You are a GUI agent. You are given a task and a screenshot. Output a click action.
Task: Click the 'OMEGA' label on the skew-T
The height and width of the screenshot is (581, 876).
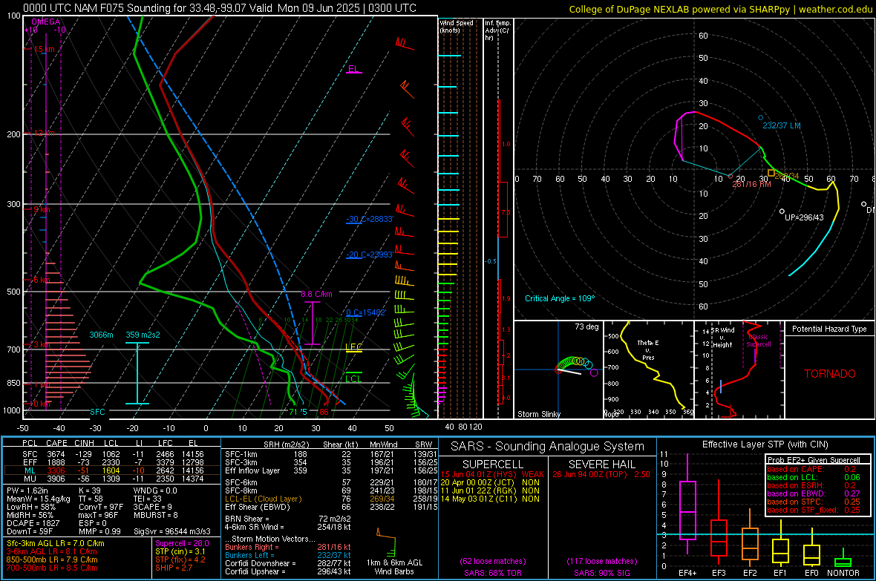[46, 22]
